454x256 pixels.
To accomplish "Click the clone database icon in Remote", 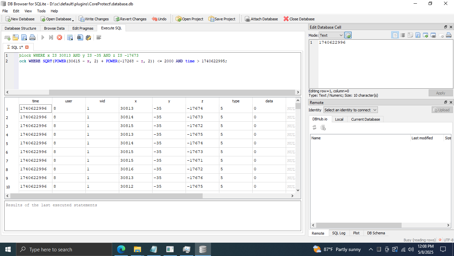I will [x=323, y=127].
